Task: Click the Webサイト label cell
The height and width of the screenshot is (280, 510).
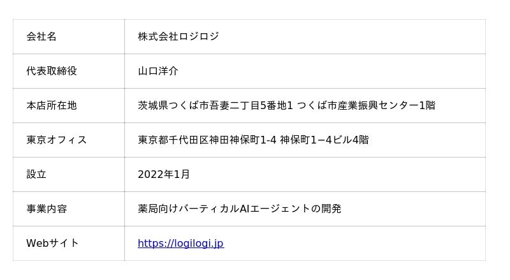Action: click(52, 243)
